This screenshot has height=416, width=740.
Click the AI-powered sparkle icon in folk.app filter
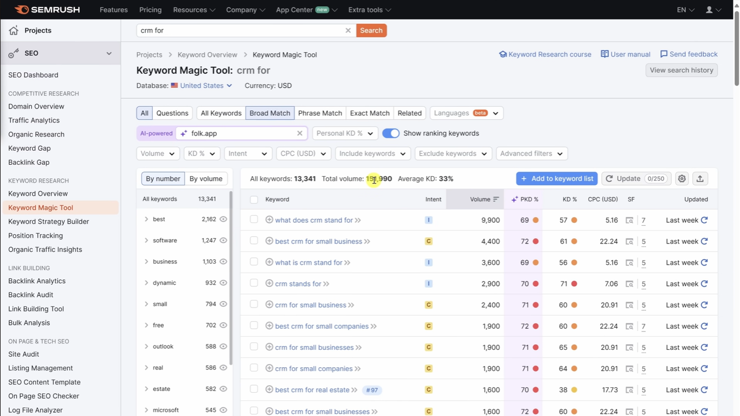tap(184, 133)
